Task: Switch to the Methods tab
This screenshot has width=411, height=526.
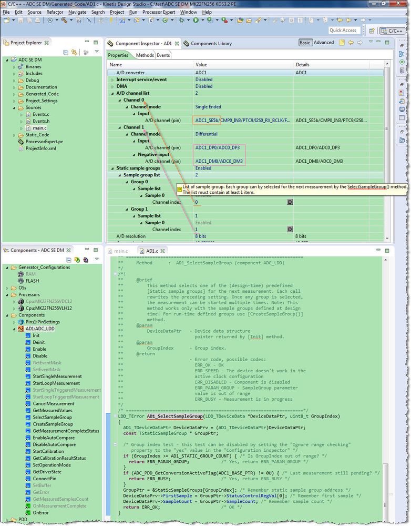Action: (145, 55)
